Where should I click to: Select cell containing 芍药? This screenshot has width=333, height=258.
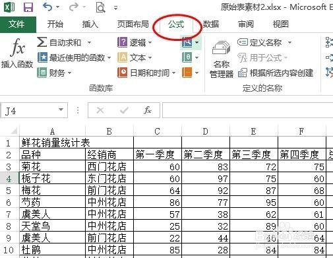click(x=52, y=202)
